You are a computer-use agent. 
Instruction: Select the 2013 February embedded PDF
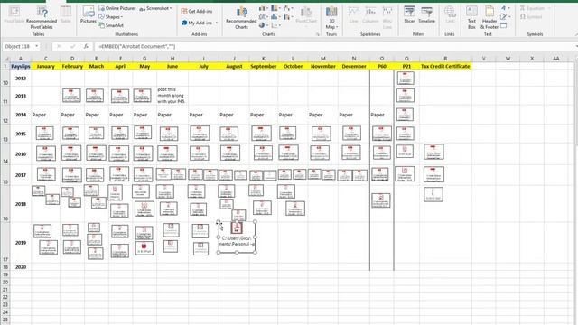coord(71,96)
